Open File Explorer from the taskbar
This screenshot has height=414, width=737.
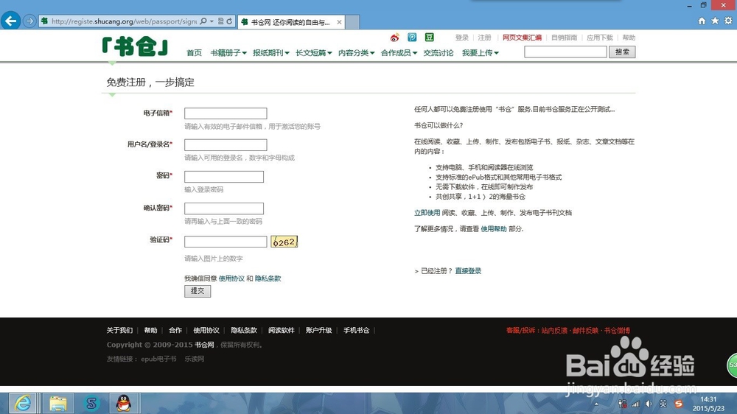click(57, 403)
